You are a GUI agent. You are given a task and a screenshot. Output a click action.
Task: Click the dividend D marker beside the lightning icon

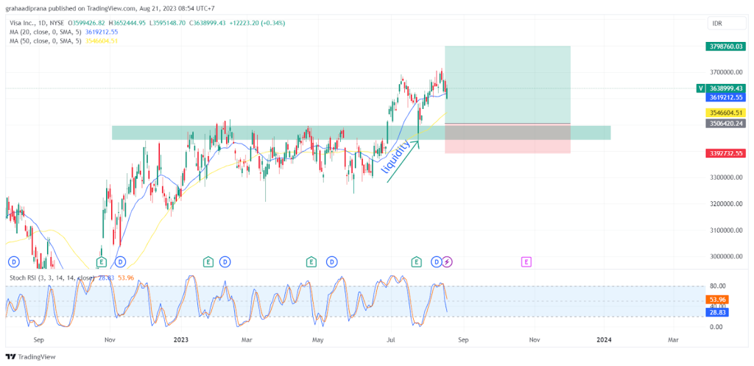(x=437, y=261)
